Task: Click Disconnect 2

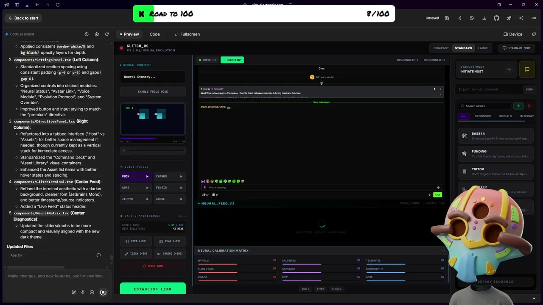Action: (x=434, y=60)
